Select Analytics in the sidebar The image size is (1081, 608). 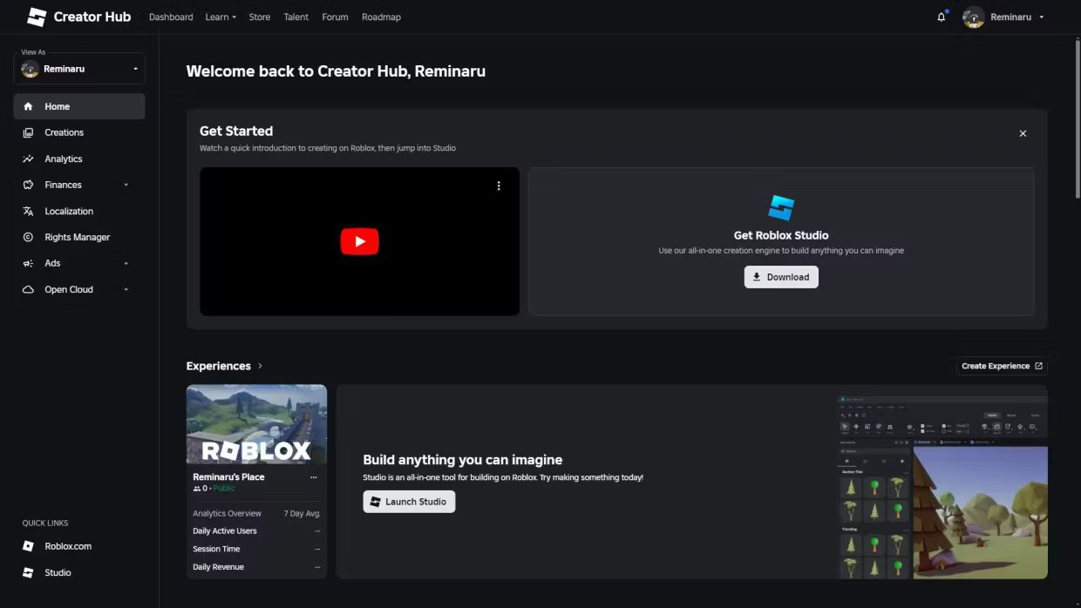point(79,159)
